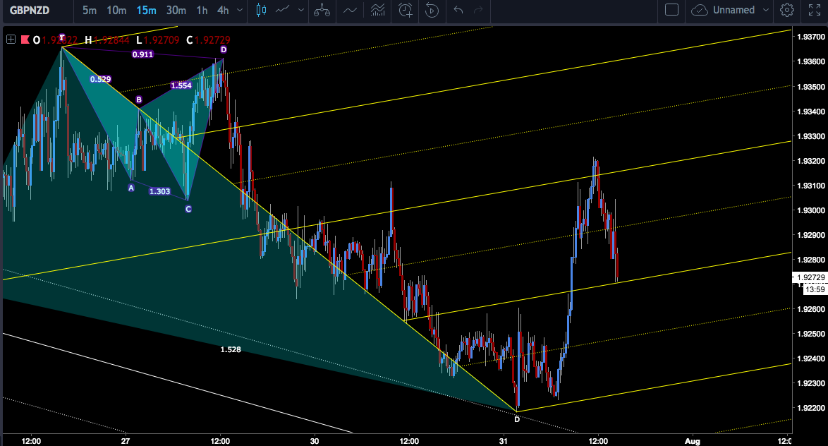The height and width of the screenshot is (446, 828).
Task: Expand the legend with plus box icon
Action: click(x=11, y=40)
